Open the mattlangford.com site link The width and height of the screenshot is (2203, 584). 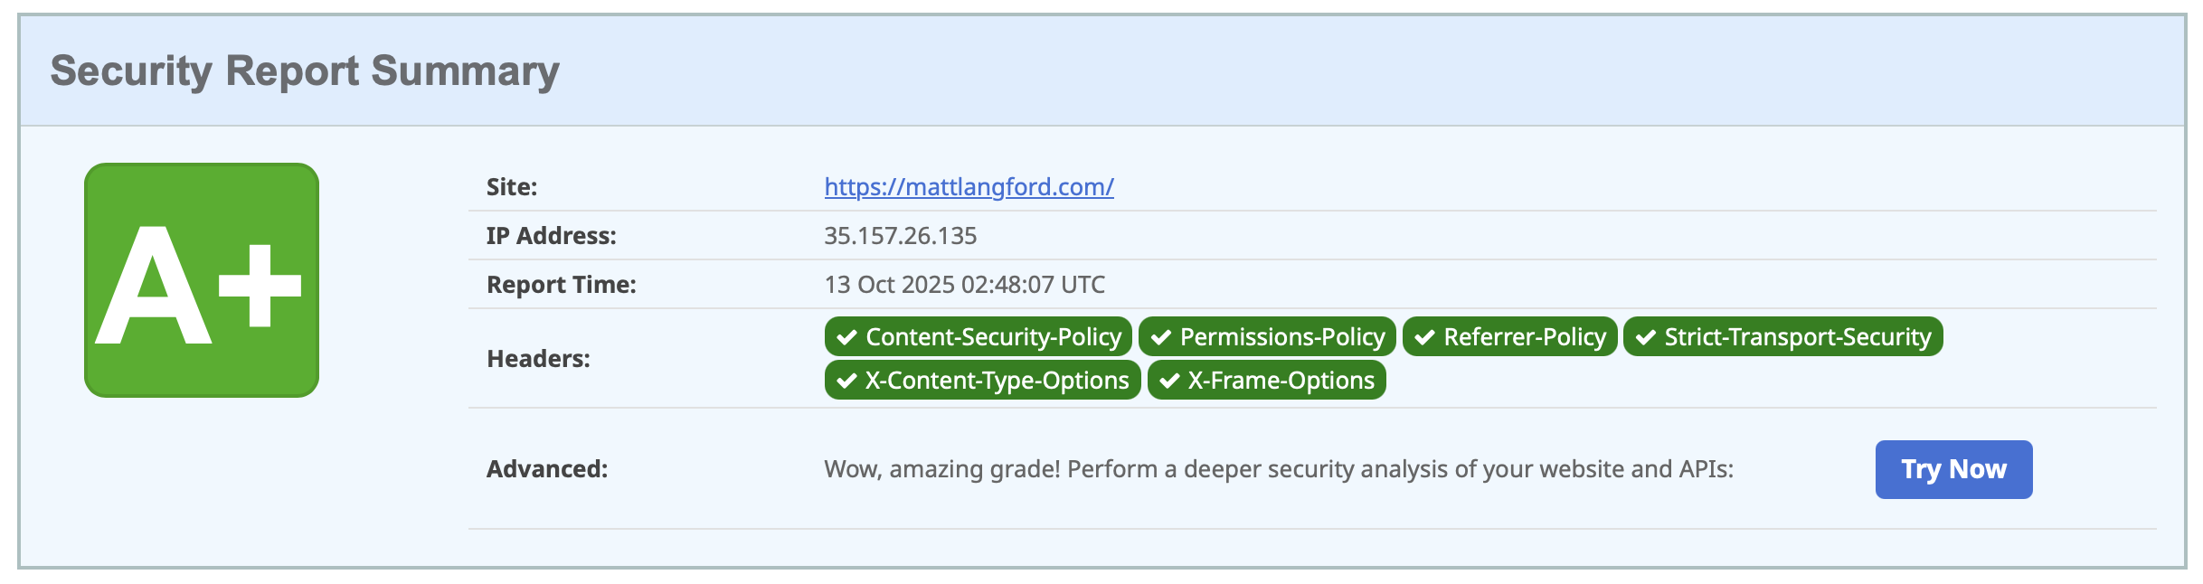pos(969,187)
